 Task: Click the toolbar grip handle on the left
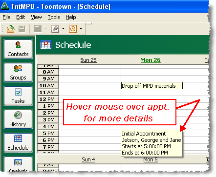tap(2, 29)
